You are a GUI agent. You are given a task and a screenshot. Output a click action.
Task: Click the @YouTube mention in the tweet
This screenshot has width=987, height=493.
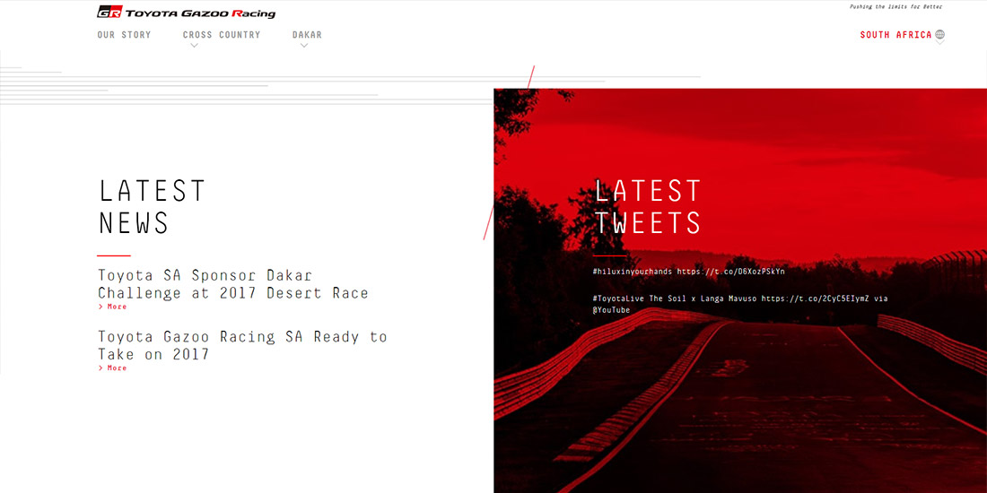[611, 310]
